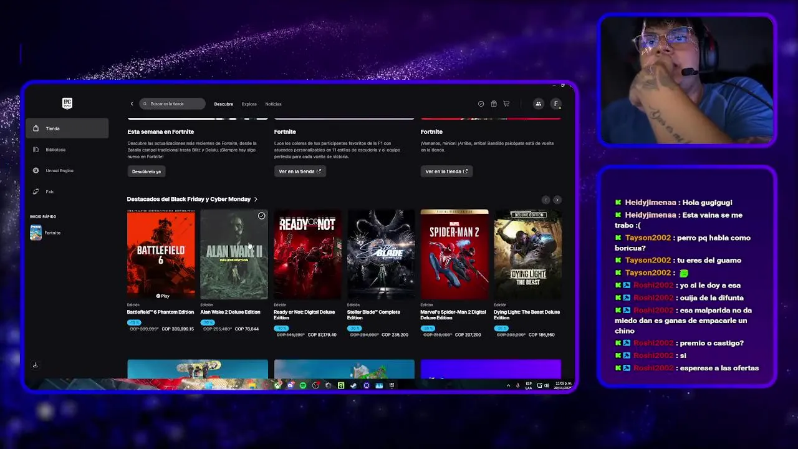The width and height of the screenshot is (798, 449).
Task: Click the COP 235,200 price
Action: pyautogui.click(x=395, y=335)
